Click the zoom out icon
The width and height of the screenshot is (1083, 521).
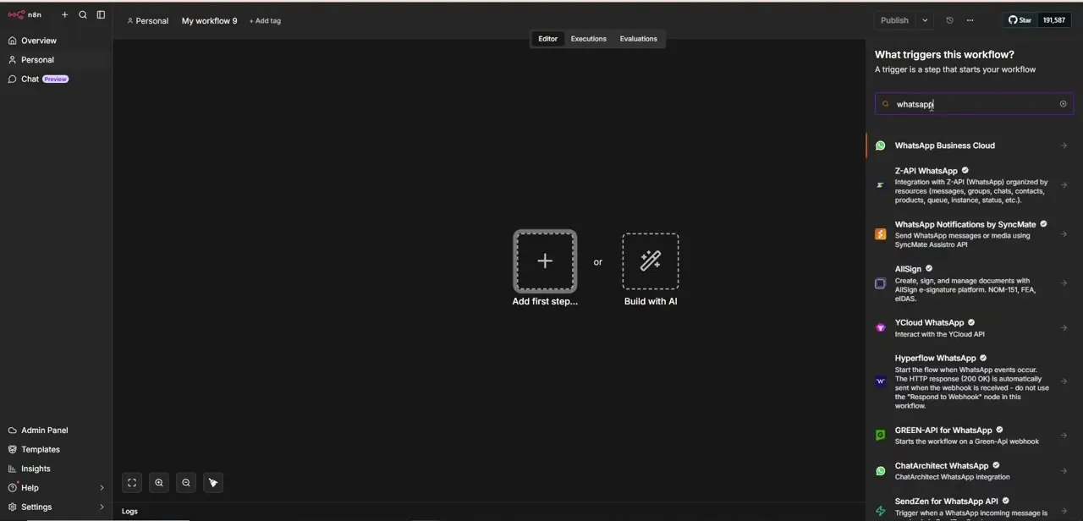[x=186, y=483]
